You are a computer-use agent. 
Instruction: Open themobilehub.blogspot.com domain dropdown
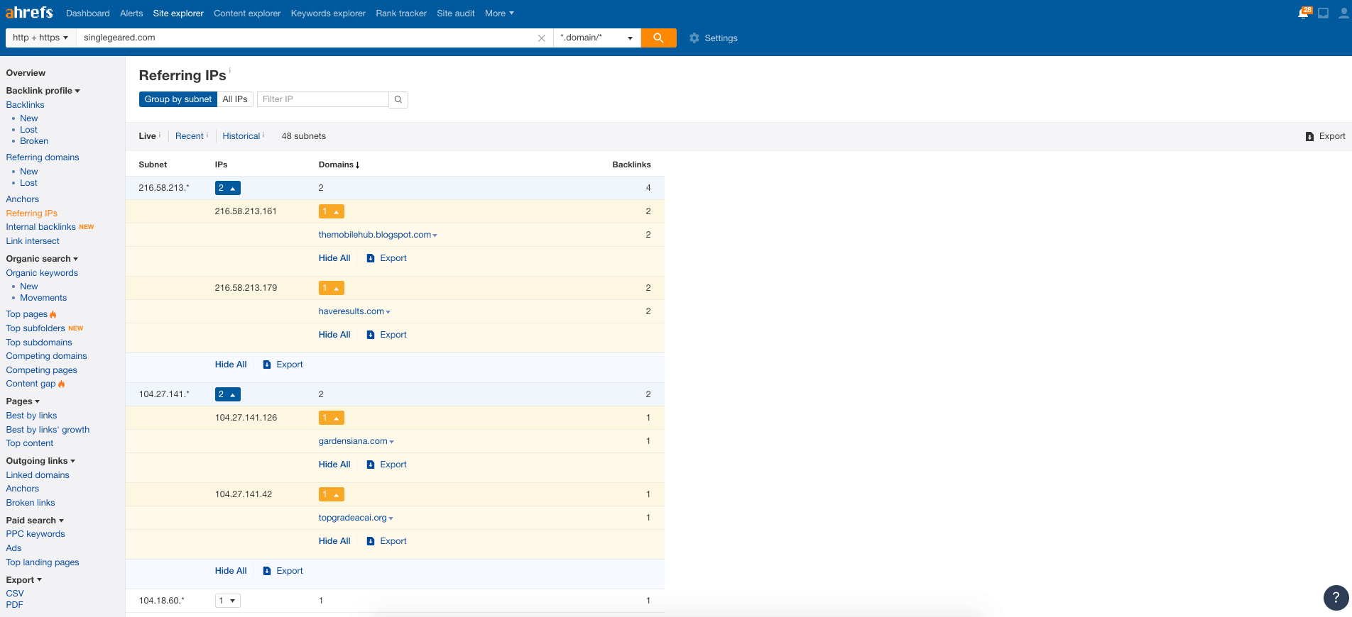435,235
